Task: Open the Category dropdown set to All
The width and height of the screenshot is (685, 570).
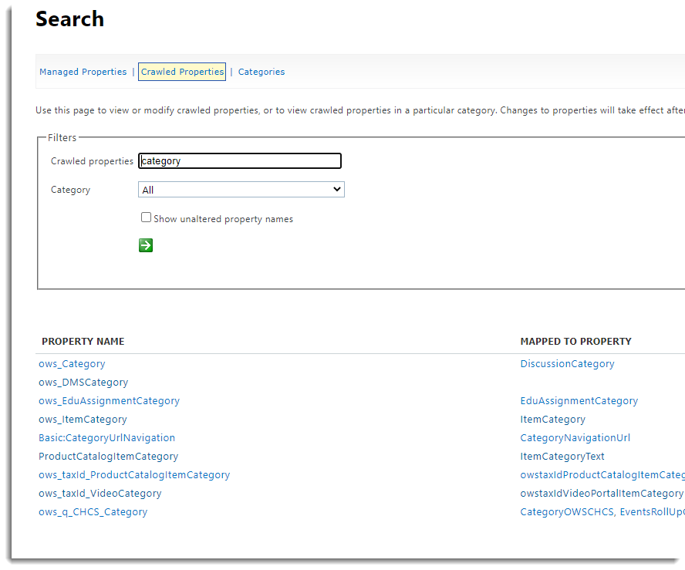Action: coord(241,190)
